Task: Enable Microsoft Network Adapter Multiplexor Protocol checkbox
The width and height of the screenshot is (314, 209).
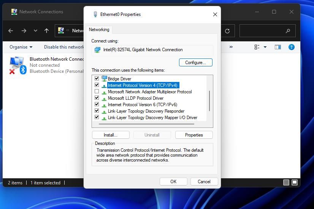Action: (x=97, y=91)
